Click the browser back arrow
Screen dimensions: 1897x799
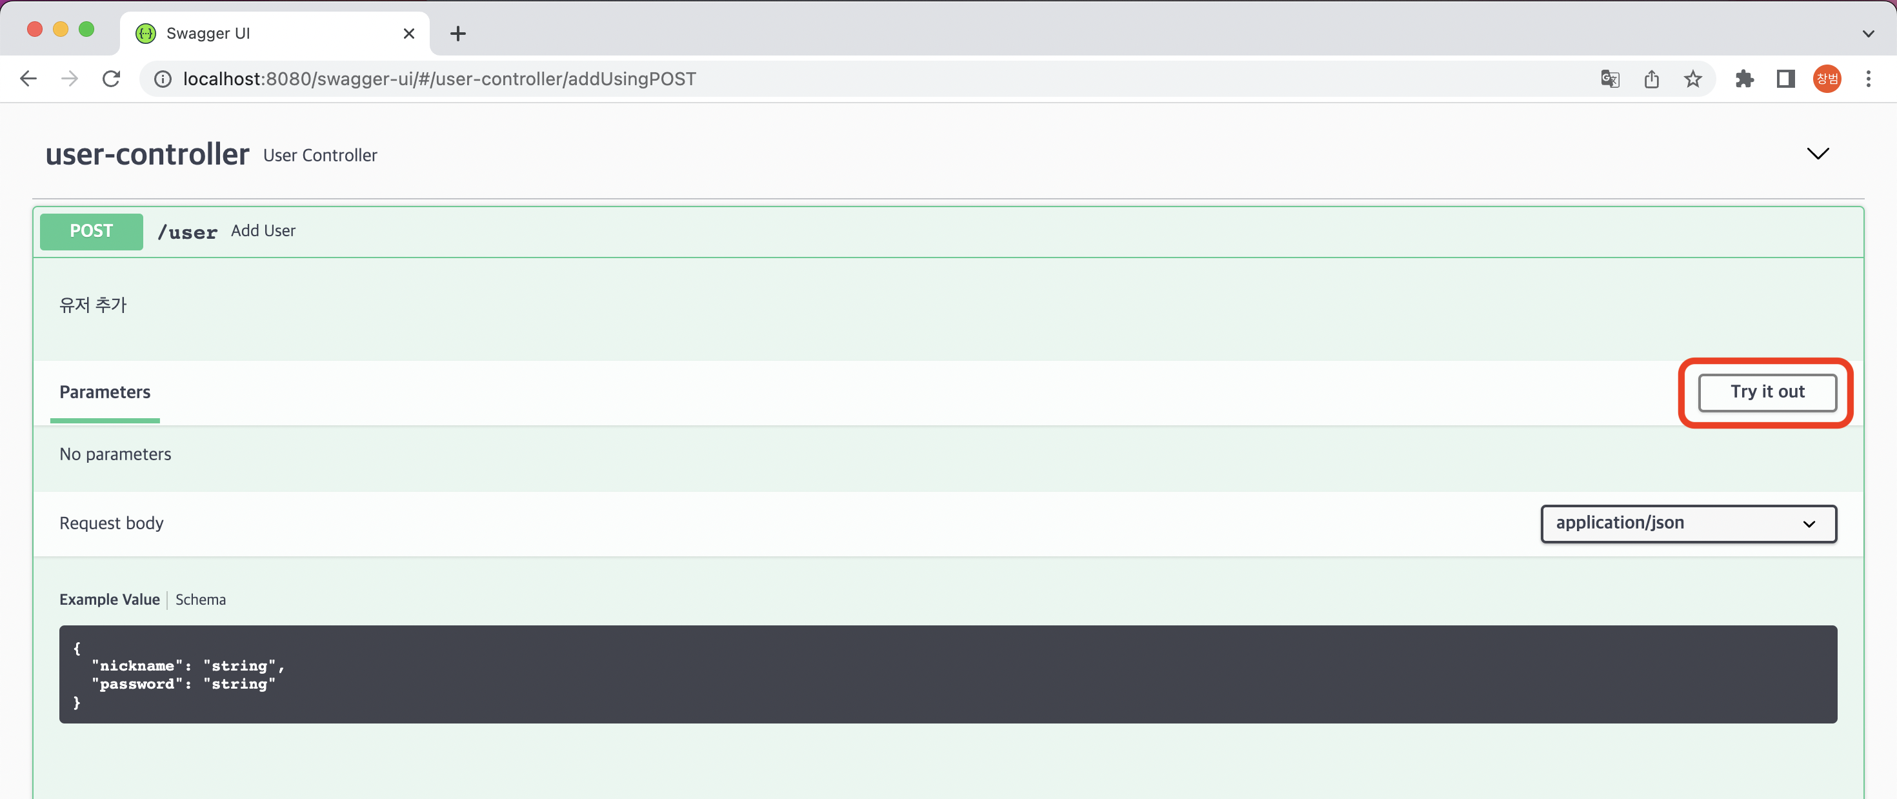click(28, 79)
